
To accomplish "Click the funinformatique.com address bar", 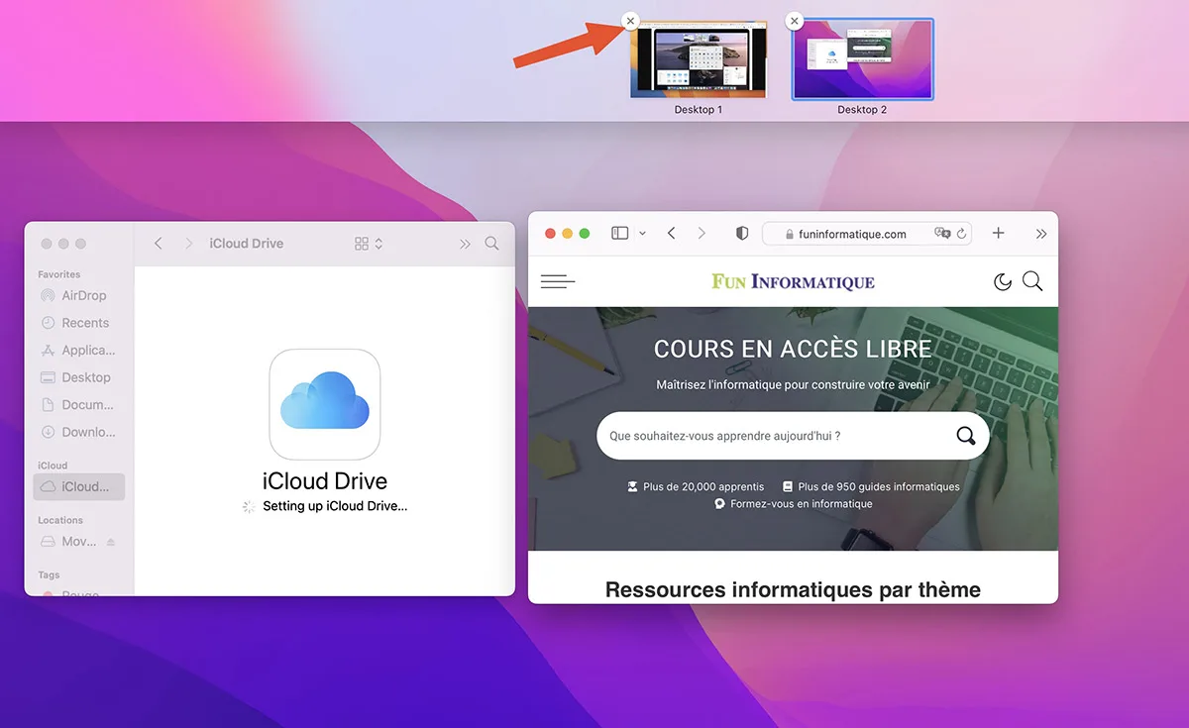I will (867, 234).
